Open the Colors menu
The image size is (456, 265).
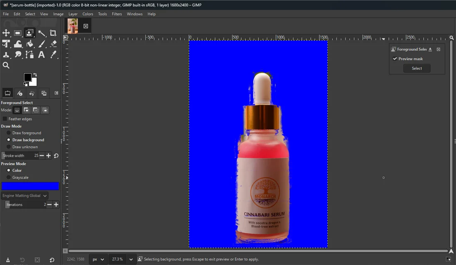(x=87, y=14)
